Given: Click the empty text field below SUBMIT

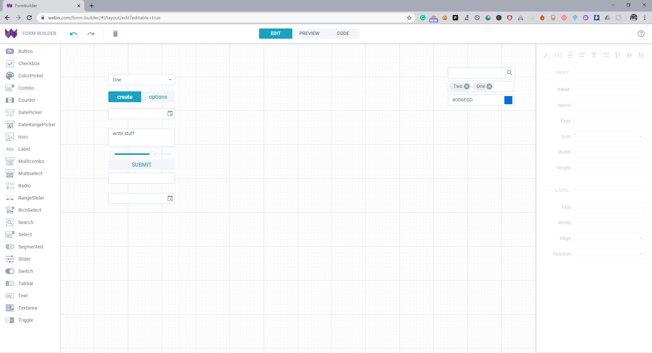Looking at the screenshot, I should [141, 178].
